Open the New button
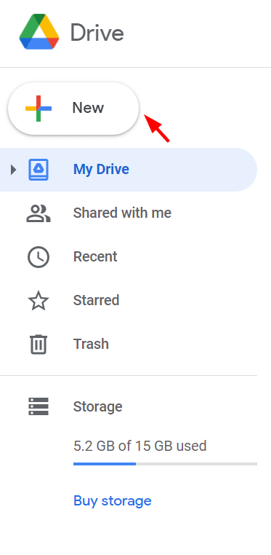This screenshot has height=555, width=271. tap(73, 109)
